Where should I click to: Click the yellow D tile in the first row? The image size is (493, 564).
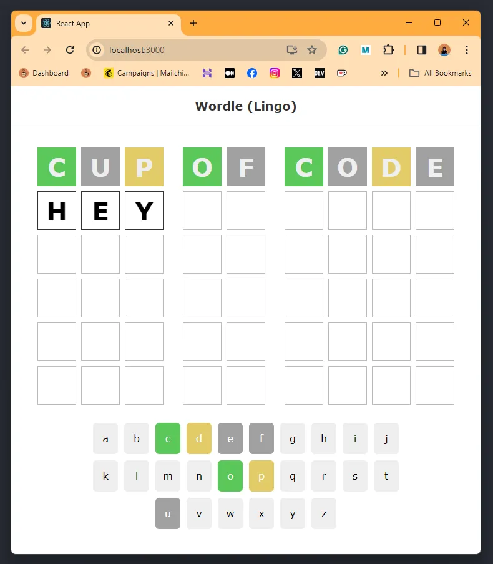[x=391, y=167]
